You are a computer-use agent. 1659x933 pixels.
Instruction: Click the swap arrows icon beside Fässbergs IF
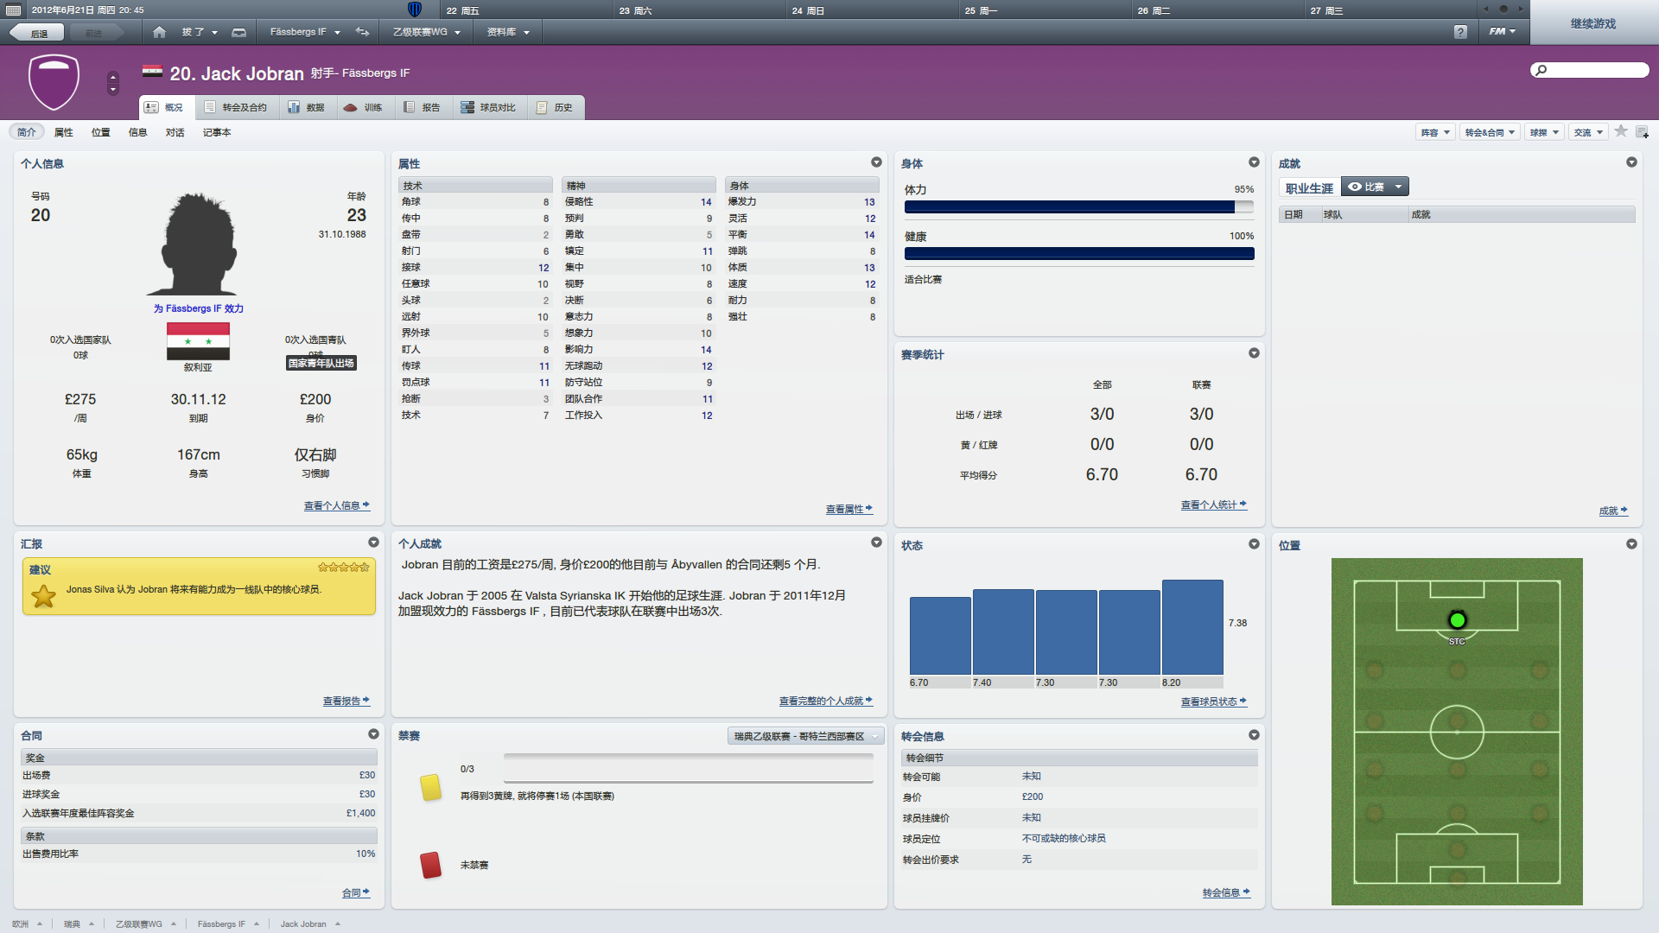(x=363, y=32)
